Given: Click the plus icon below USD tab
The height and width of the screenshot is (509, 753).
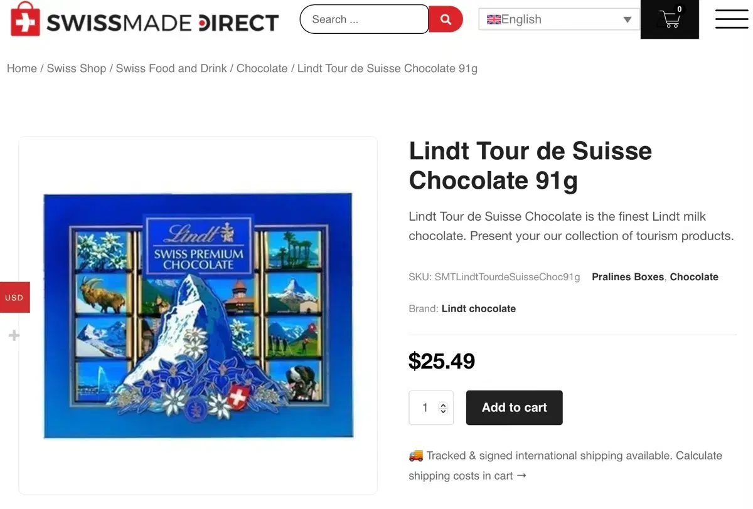Looking at the screenshot, I should 14,336.
